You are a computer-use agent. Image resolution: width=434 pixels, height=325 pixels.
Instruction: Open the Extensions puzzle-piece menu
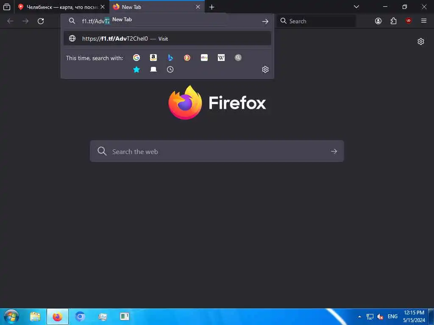(x=393, y=21)
